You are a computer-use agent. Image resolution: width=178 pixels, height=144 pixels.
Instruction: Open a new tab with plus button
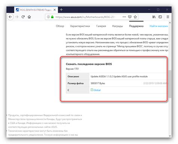[x=61, y=10]
